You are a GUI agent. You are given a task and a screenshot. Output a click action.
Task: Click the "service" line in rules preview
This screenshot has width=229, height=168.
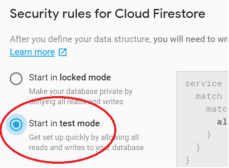tap(204, 83)
